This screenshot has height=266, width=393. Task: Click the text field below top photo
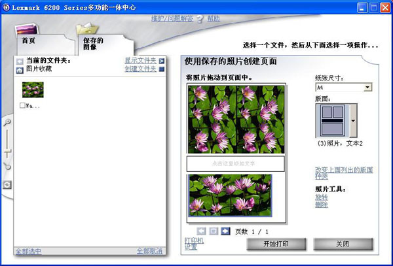pyautogui.click(x=235, y=163)
